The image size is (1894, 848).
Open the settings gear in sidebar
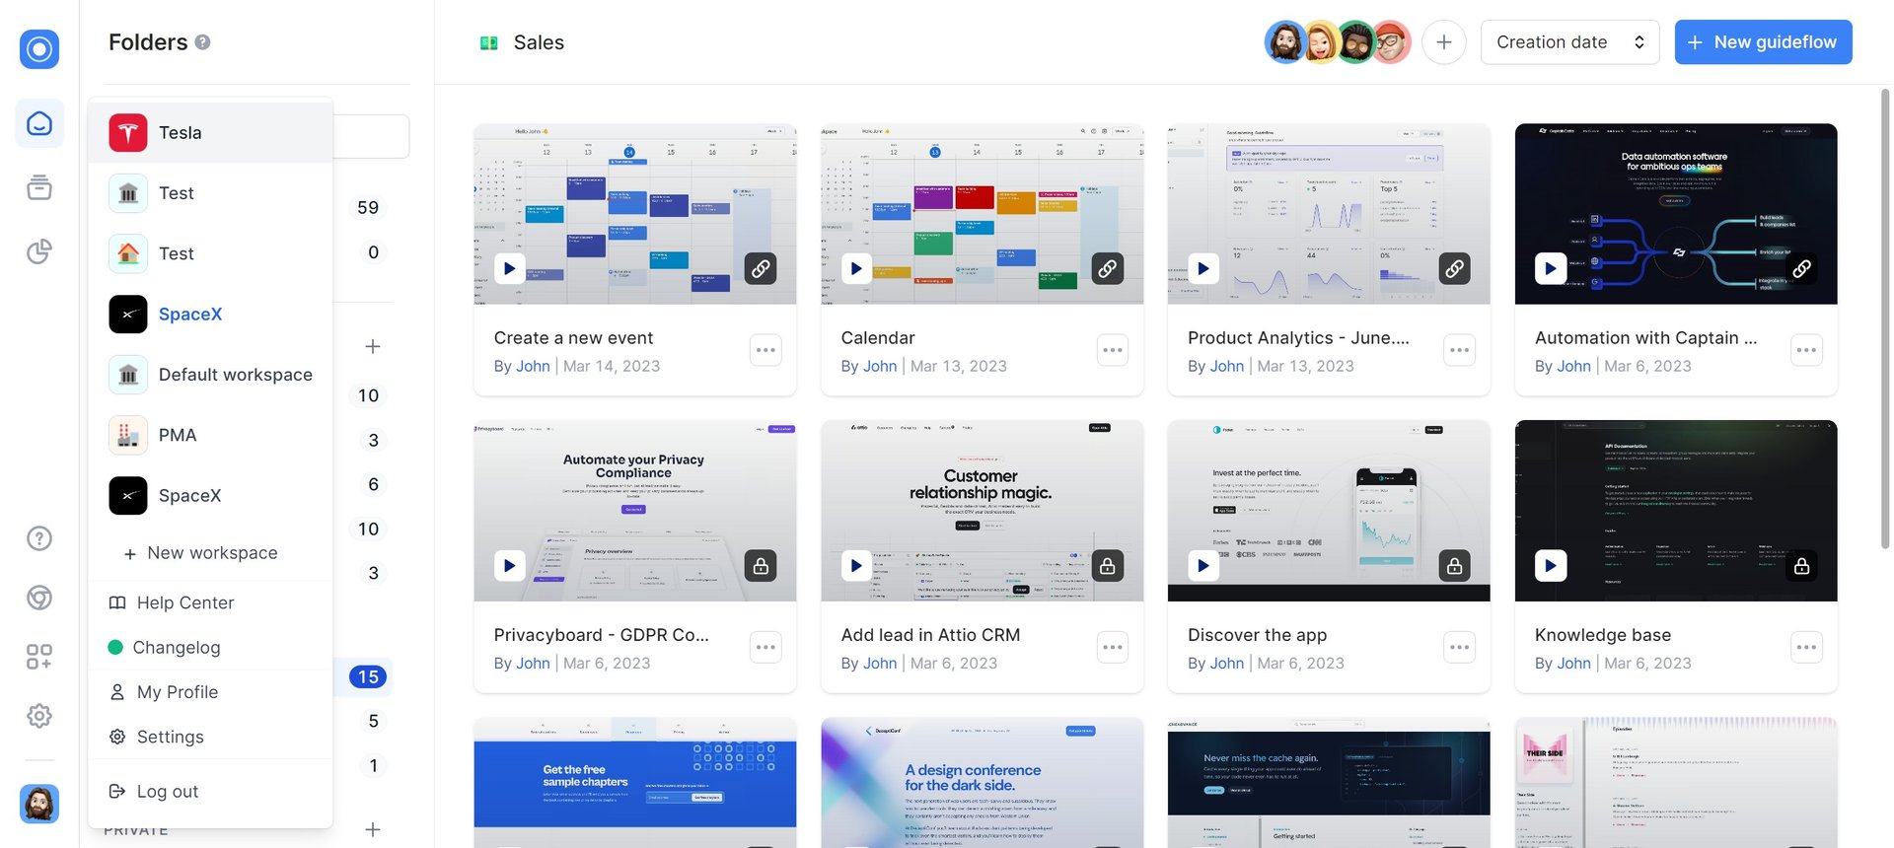click(39, 716)
